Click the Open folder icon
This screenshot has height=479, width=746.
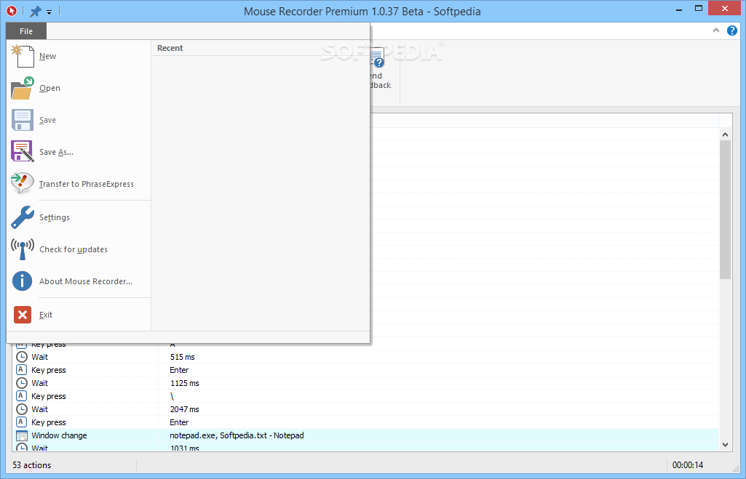click(23, 88)
